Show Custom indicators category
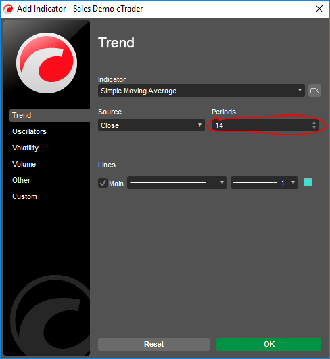Viewport: 330px width, 359px height. point(24,196)
